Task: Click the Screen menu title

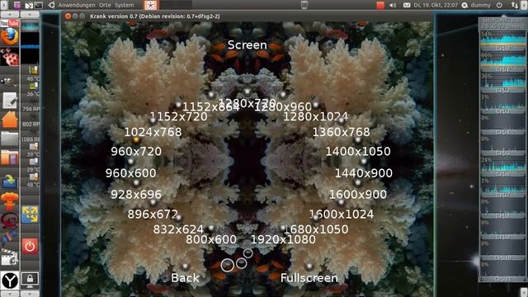Action: [247, 45]
